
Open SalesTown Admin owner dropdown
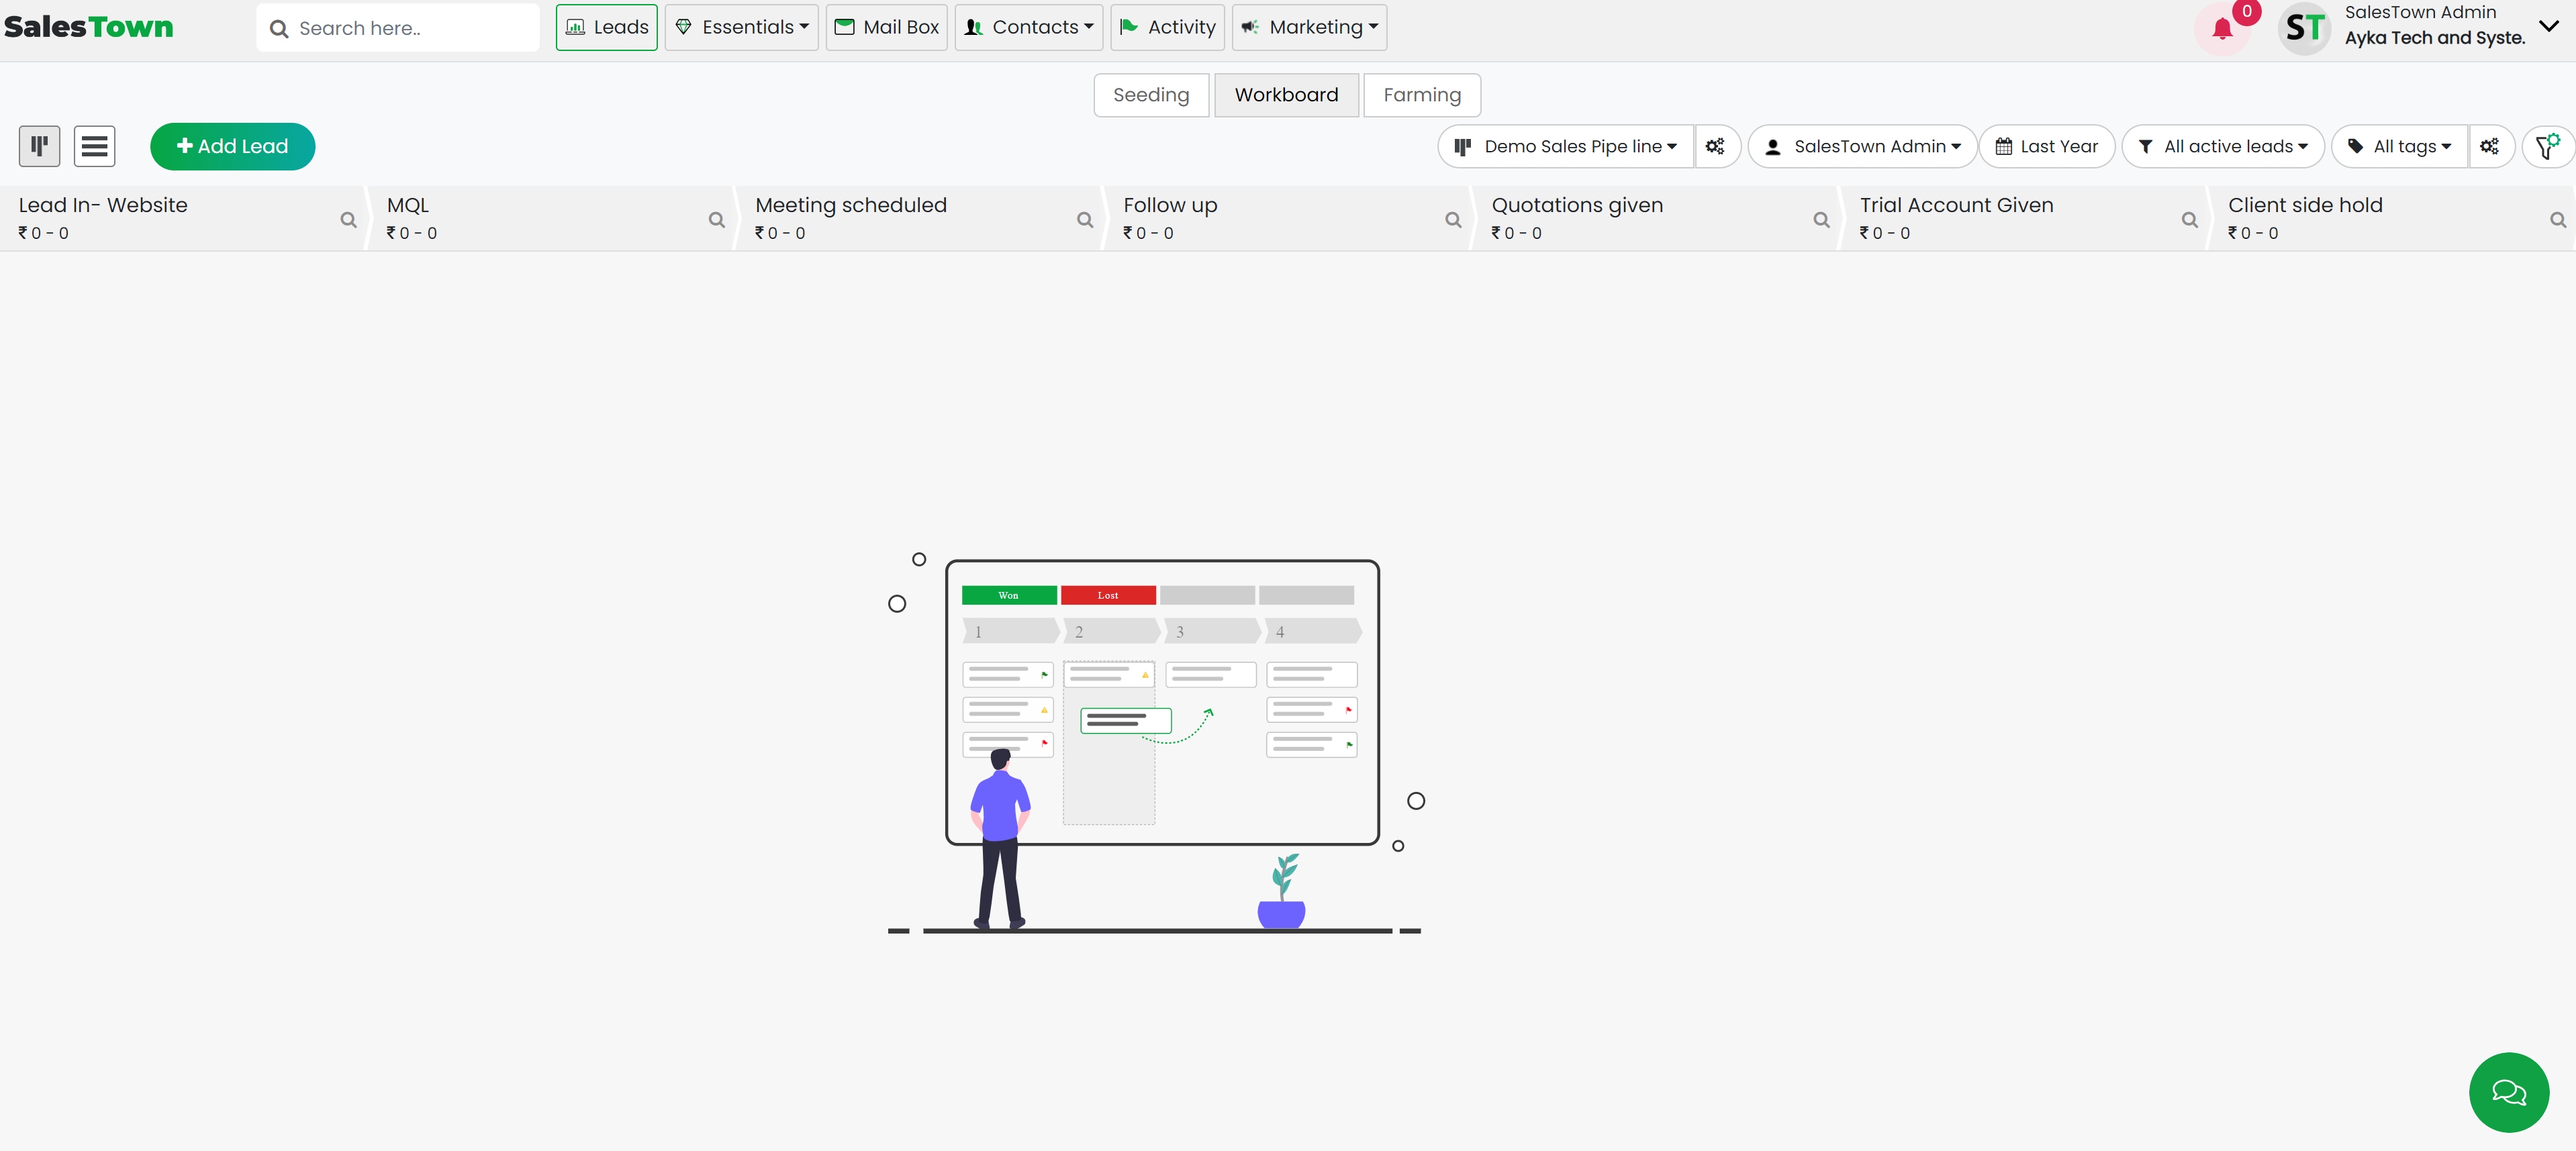coord(1862,146)
